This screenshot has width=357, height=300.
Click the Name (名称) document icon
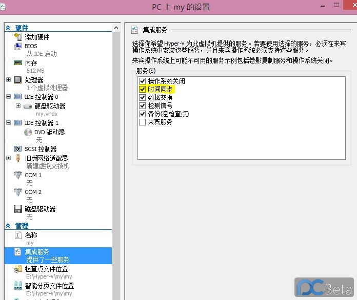18,235
